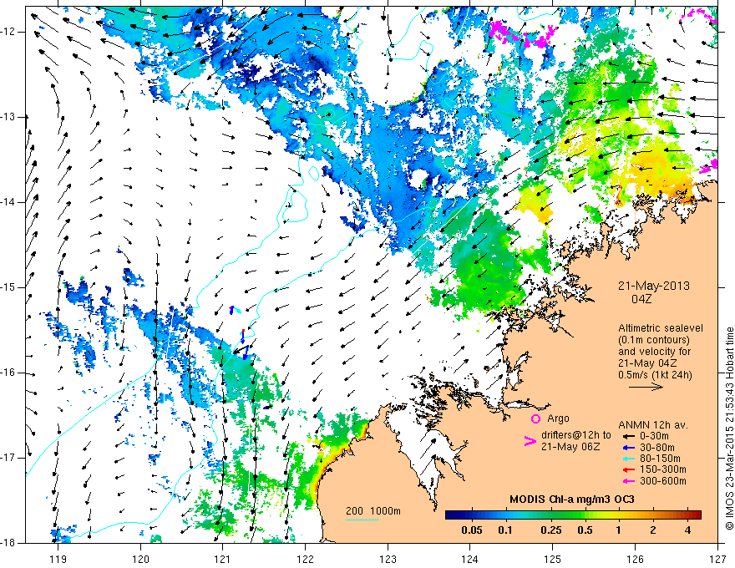Click the 0.5m/s velocity scale arrow
This screenshot has width=735, height=568.
(646, 387)
